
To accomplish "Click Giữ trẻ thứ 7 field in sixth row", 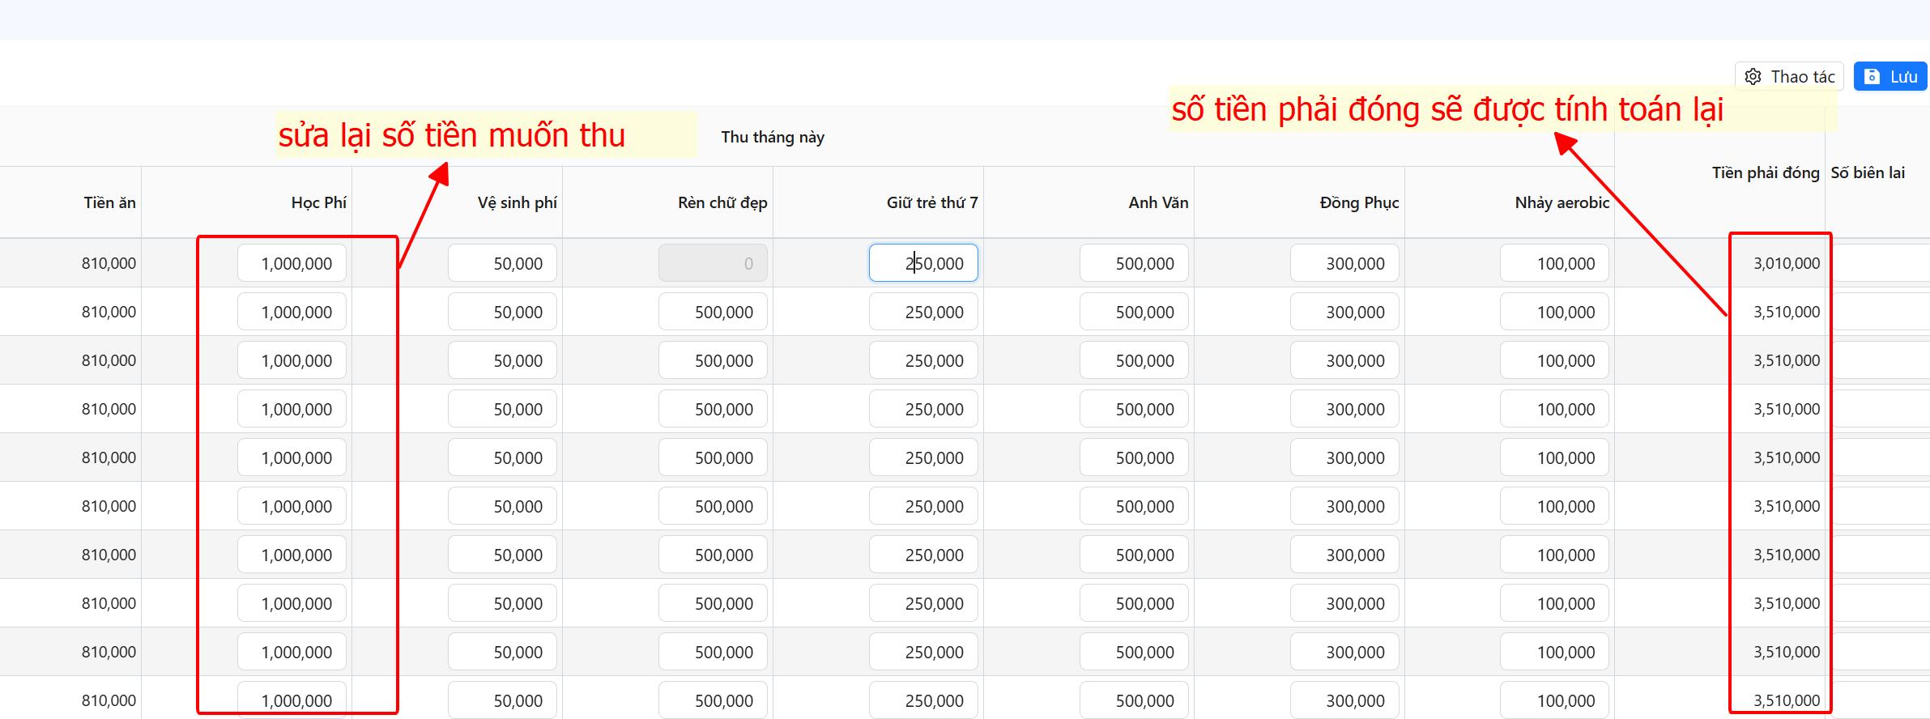I will click(x=923, y=506).
